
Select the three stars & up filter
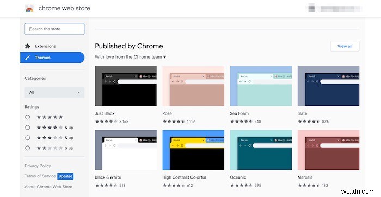click(27, 138)
